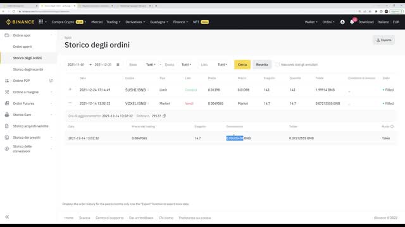Click the Storico dei prestiti sidebar icon

coord(7,137)
